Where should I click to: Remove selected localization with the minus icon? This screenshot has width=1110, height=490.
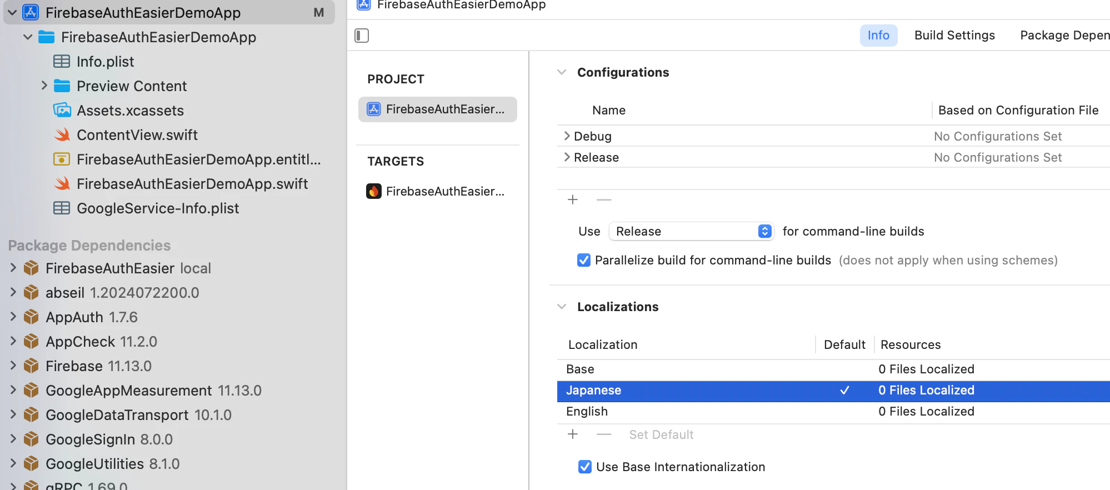[x=604, y=434]
